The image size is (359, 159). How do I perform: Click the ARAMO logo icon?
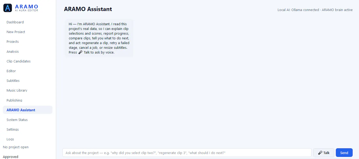click(x=8, y=8)
